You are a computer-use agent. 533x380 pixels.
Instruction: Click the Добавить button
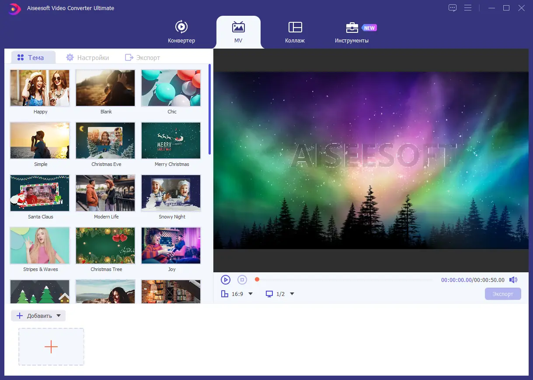(38, 316)
